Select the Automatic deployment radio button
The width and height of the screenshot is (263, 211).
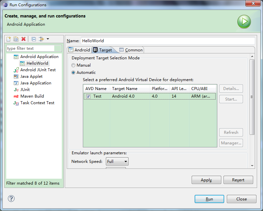pos(73,73)
